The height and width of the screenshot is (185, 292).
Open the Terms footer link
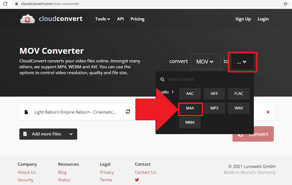click(106, 180)
